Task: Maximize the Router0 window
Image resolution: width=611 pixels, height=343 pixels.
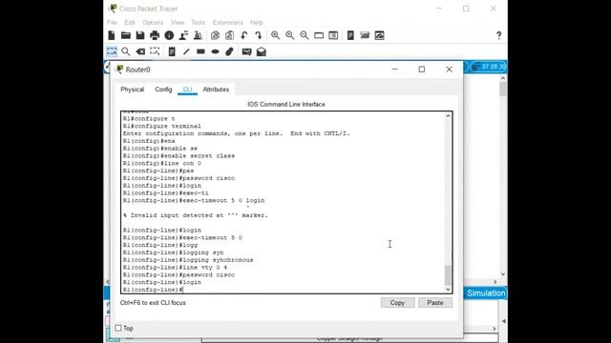Action: tap(422, 70)
